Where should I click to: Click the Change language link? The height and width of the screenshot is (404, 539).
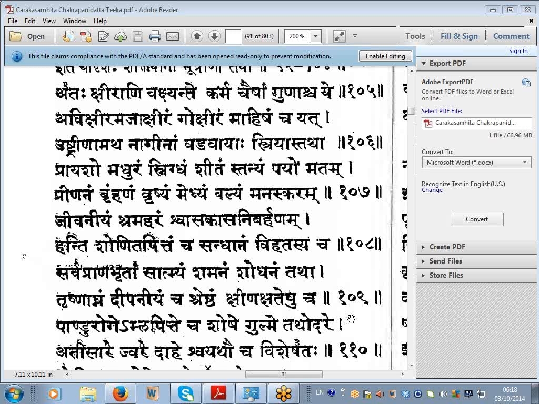click(432, 190)
